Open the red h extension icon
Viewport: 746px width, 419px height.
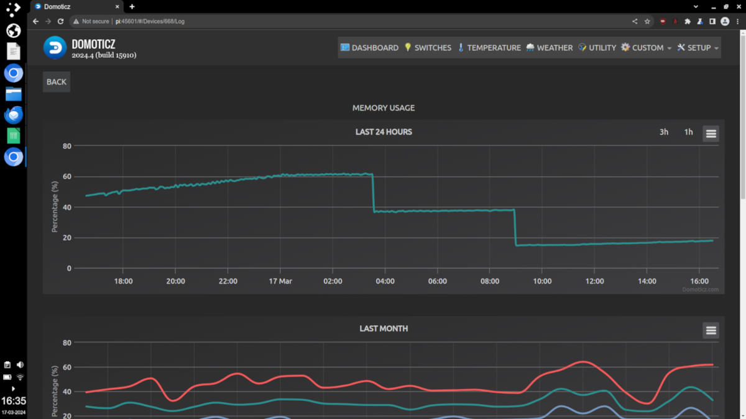pyautogui.click(x=675, y=21)
